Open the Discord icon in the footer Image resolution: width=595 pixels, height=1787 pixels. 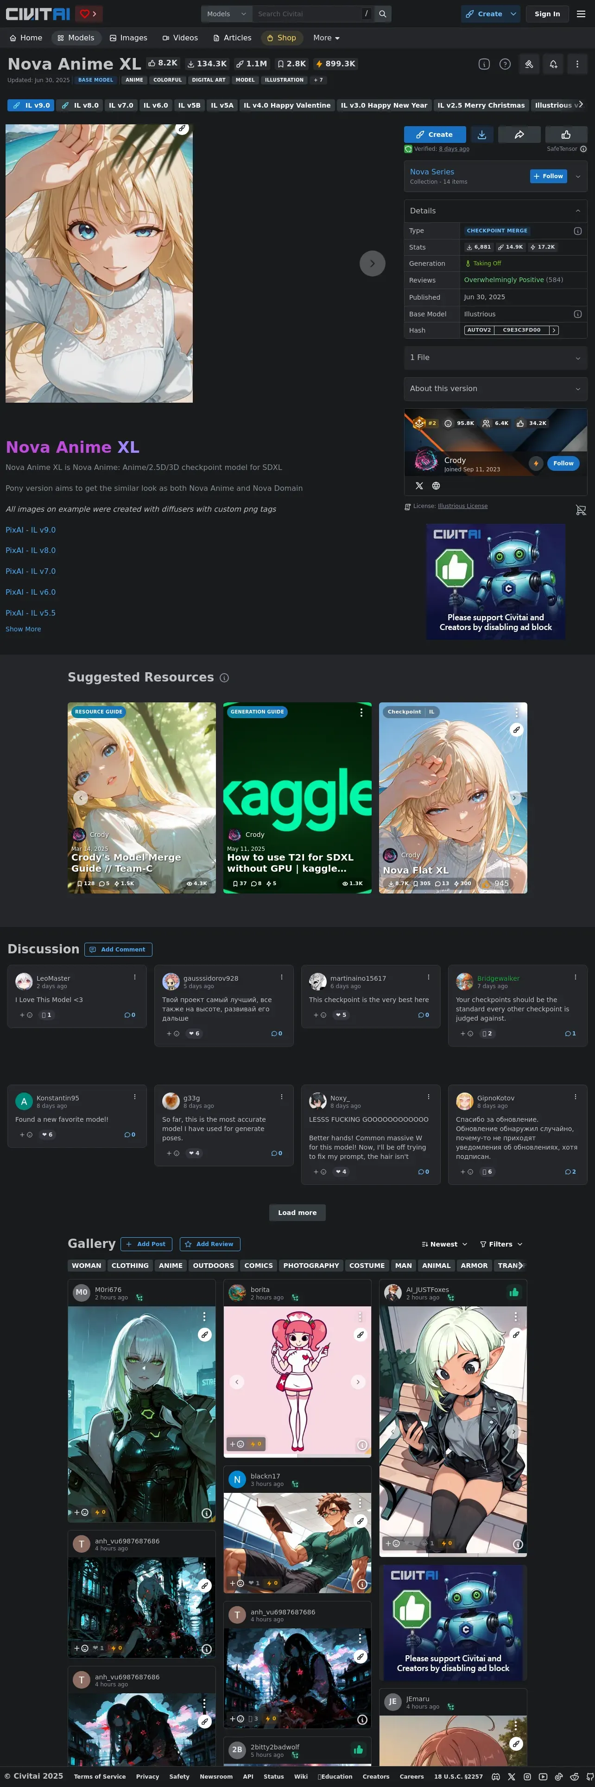(x=496, y=1777)
